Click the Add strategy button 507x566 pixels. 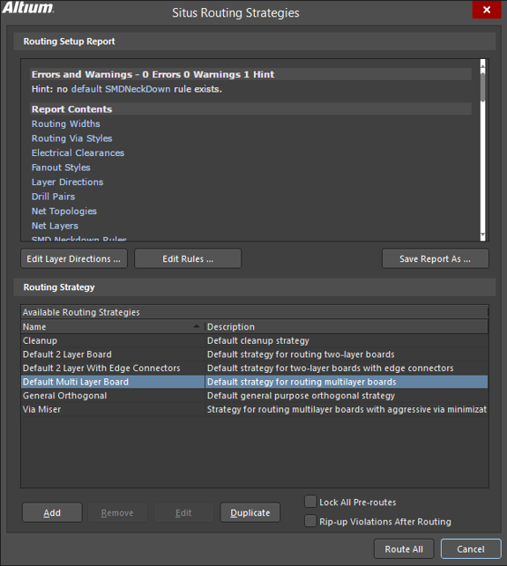point(52,512)
